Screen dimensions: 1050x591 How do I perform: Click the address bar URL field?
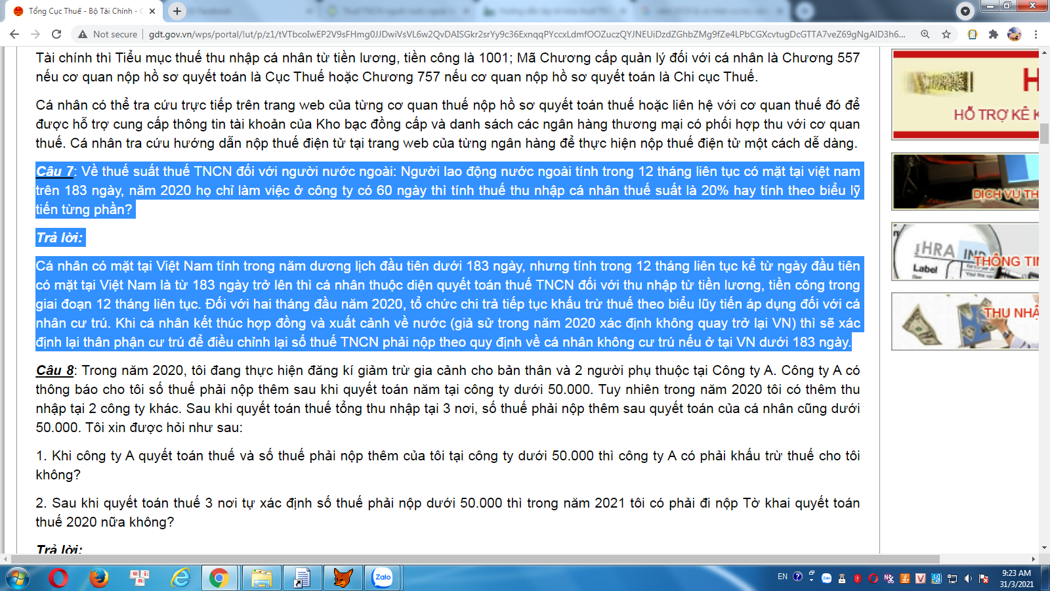(525, 34)
